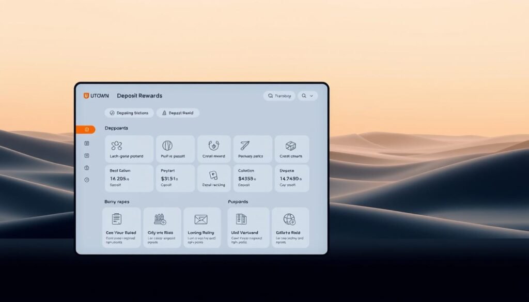The width and height of the screenshot is (529, 302).
Task: Open the card showing $4358
Action: coord(253,178)
